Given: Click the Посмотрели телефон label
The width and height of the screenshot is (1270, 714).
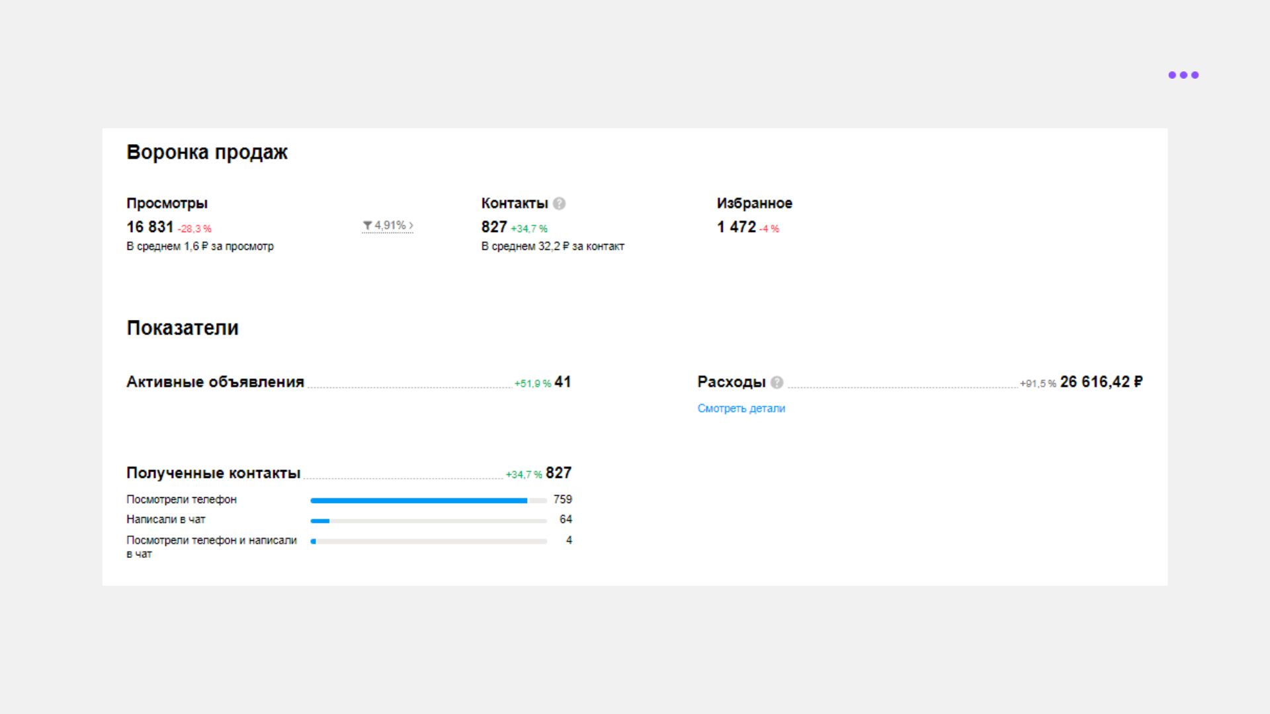Looking at the screenshot, I should [181, 500].
